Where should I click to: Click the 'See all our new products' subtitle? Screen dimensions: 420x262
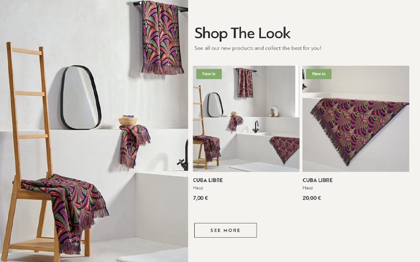tap(258, 48)
